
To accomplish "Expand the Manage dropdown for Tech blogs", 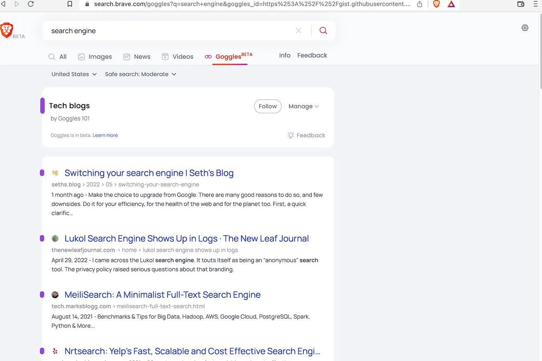I will 304,106.
